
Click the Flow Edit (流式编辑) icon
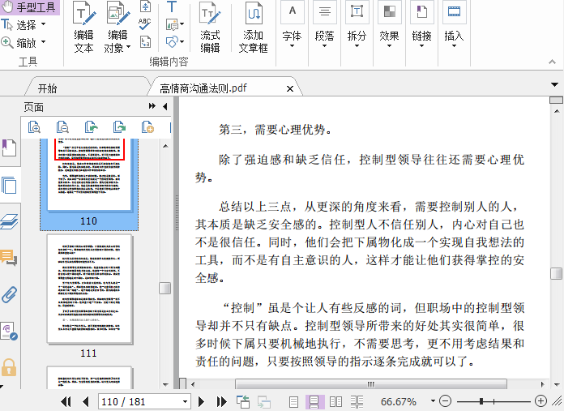coord(210,28)
